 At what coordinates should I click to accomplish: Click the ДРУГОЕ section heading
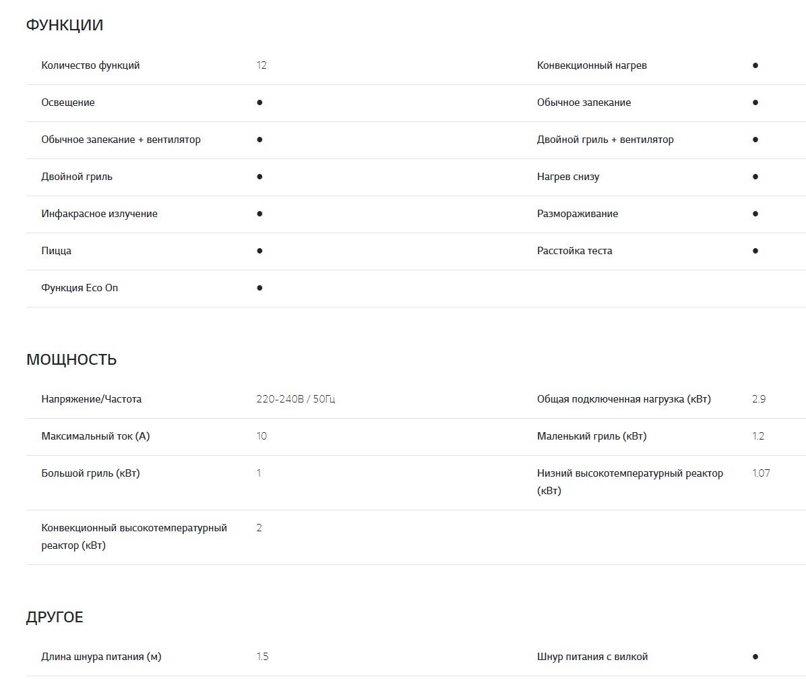[x=55, y=618]
